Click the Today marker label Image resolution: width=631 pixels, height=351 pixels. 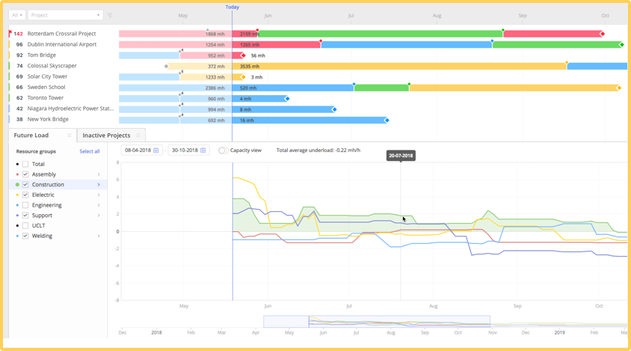pyautogui.click(x=233, y=7)
